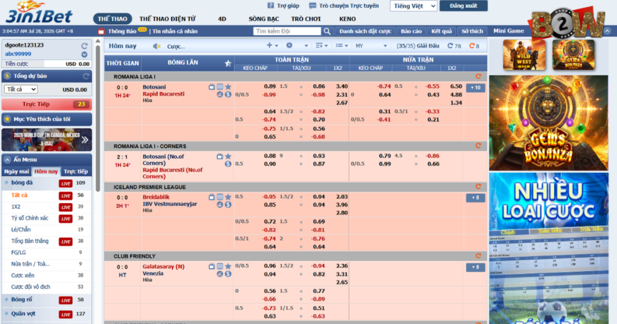Click the Đăng xuất logout button
Image resolution: width=617 pixels, height=324 pixels.
[463, 6]
